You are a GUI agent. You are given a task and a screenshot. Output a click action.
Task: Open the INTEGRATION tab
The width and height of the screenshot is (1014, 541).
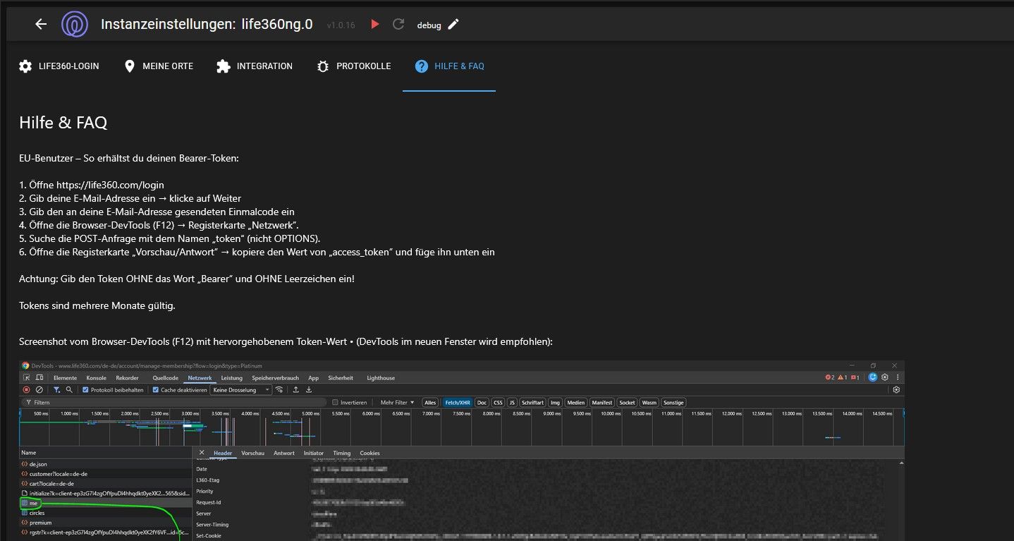pos(254,66)
